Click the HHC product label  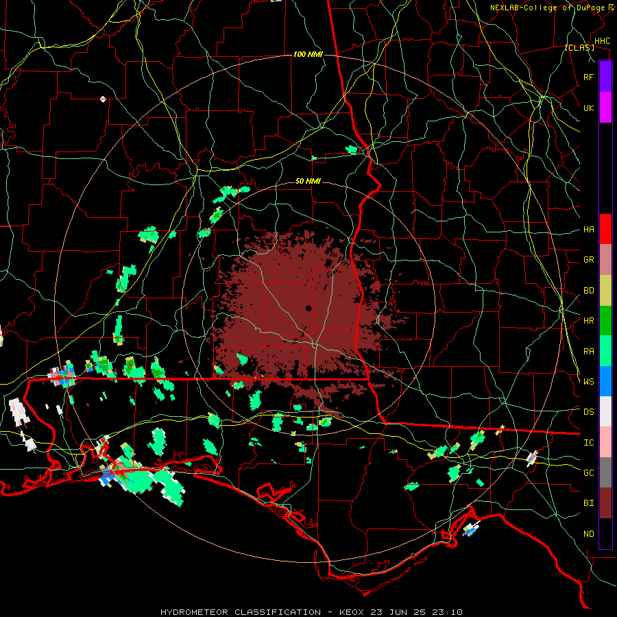[x=602, y=41]
